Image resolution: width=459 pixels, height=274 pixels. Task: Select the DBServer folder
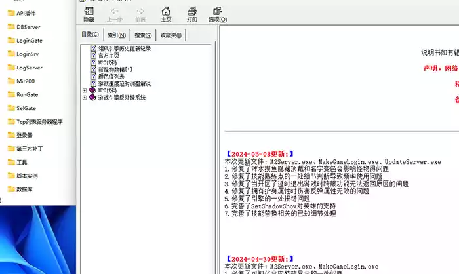pyautogui.click(x=30, y=27)
